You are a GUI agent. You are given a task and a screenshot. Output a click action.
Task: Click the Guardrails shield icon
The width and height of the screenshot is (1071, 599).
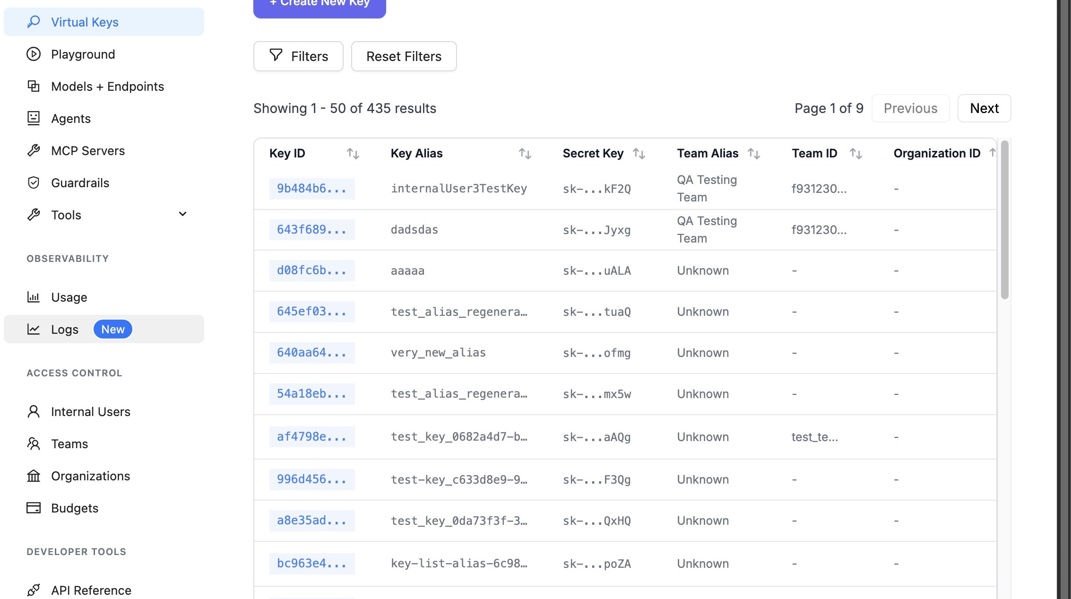click(34, 182)
